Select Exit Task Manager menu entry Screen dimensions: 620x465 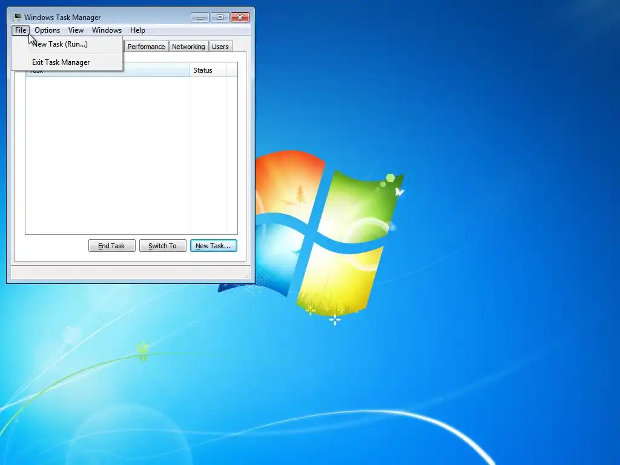67,62
